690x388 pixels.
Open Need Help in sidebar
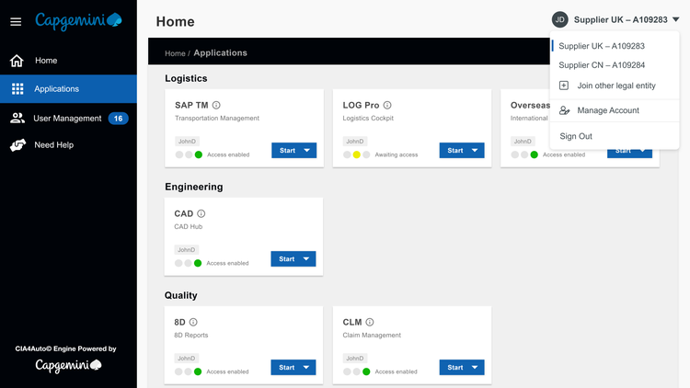[x=68, y=144]
